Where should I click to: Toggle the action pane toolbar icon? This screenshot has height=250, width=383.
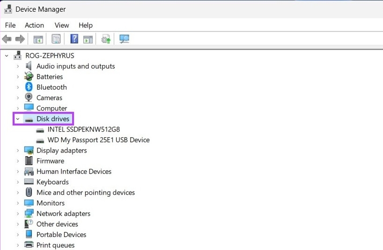click(88, 39)
